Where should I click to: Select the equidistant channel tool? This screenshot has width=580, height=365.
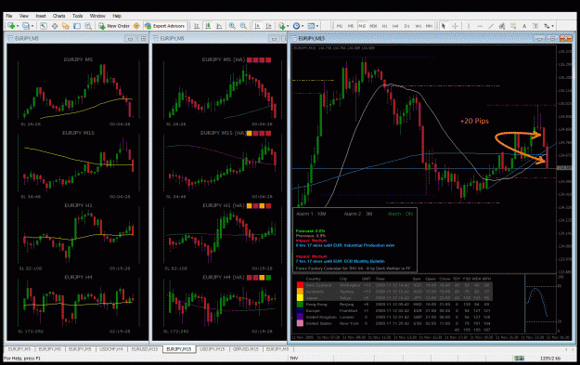click(502, 26)
